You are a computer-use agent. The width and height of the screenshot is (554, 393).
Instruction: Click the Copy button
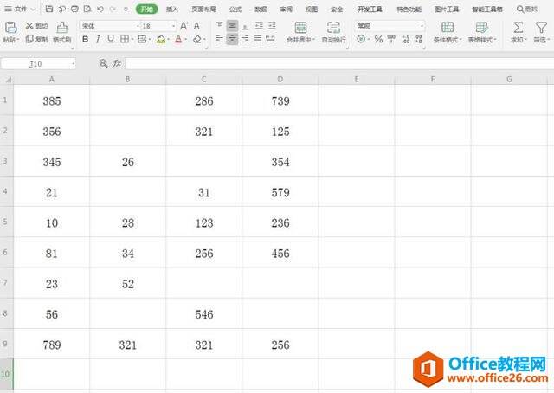[x=36, y=39]
